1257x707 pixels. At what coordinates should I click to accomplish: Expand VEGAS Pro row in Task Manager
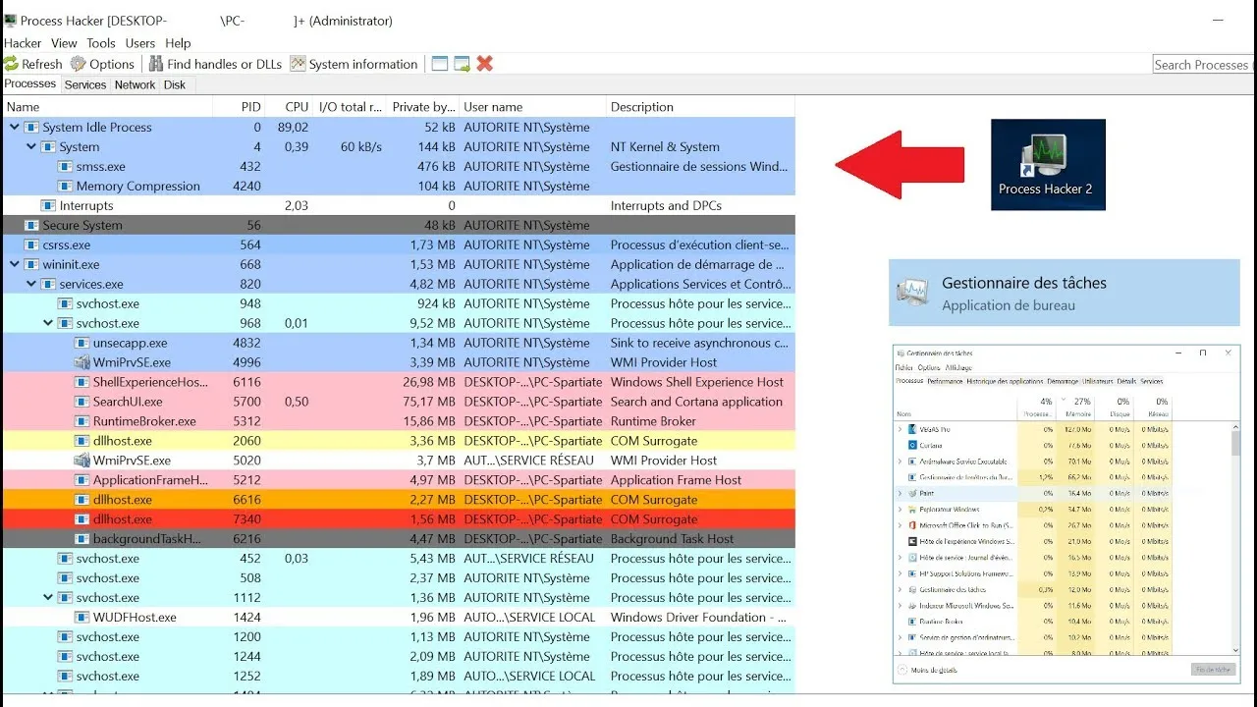pos(901,429)
